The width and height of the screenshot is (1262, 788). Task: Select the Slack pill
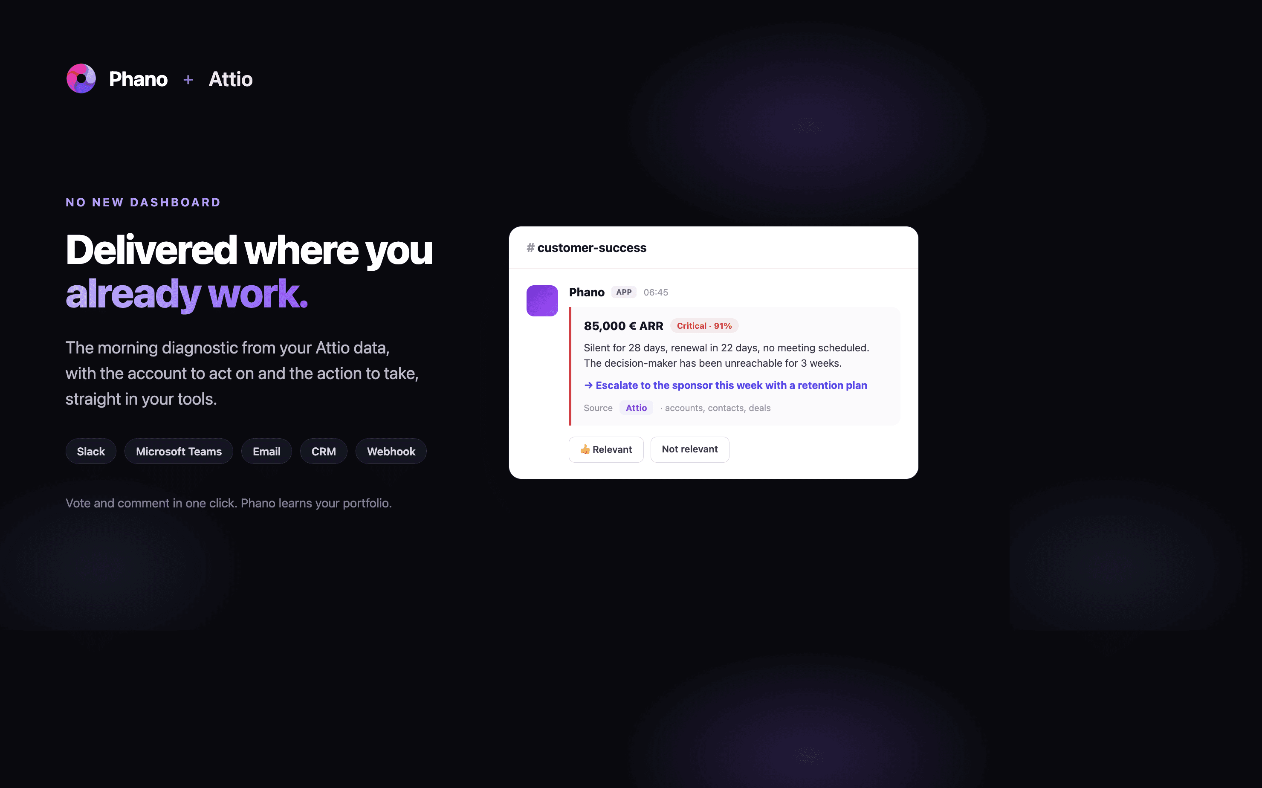click(91, 451)
